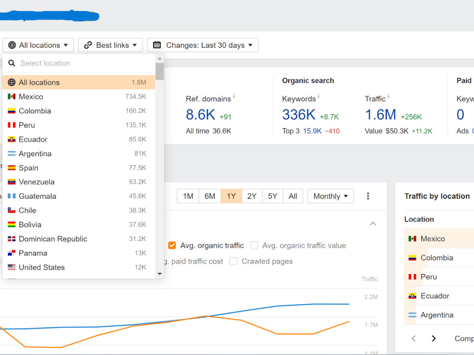Viewport: 474px width, 355px height.
Task: Click the globe icon on All locations button
Action: click(12, 45)
